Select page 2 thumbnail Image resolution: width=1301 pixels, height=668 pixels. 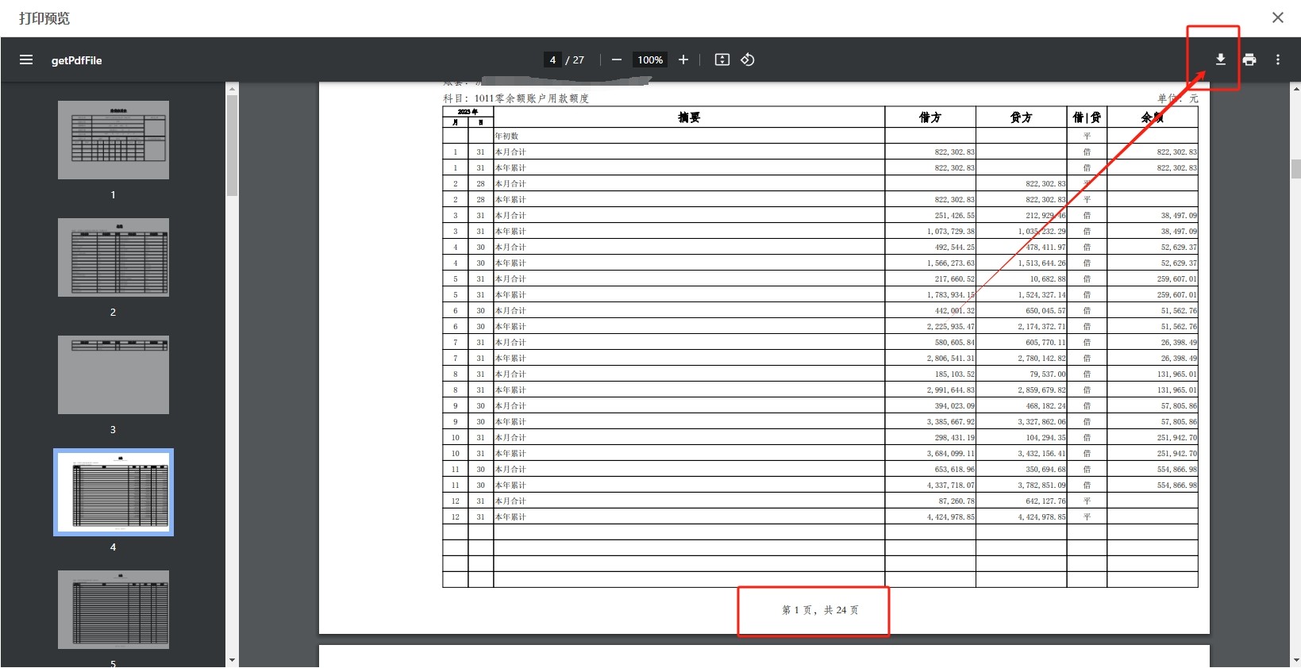[114, 257]
